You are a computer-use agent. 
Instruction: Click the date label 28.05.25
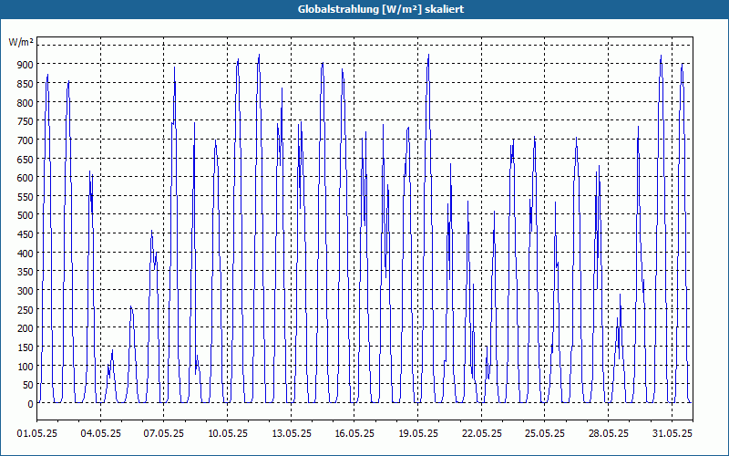609,434
